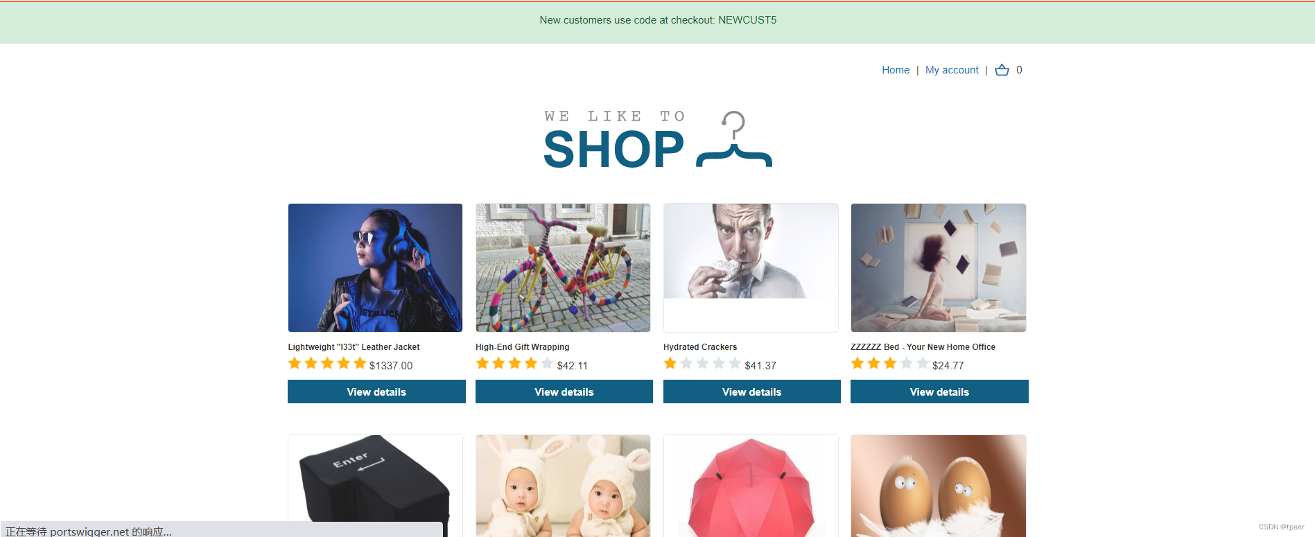View details for Hydrated Crackers
This screenshot has width=1315, height=537.
[752, 391]
